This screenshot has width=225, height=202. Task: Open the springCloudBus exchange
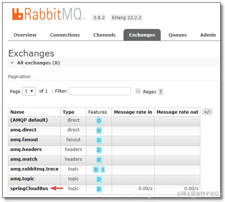29,189
